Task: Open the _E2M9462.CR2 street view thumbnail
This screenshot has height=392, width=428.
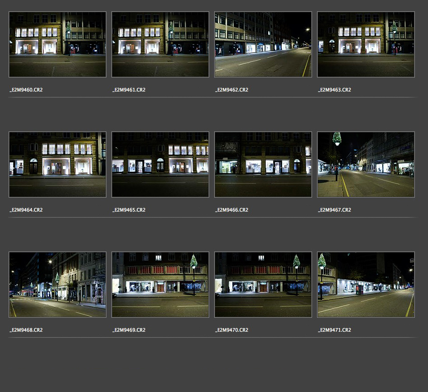Action: click(x=263, y=44)
